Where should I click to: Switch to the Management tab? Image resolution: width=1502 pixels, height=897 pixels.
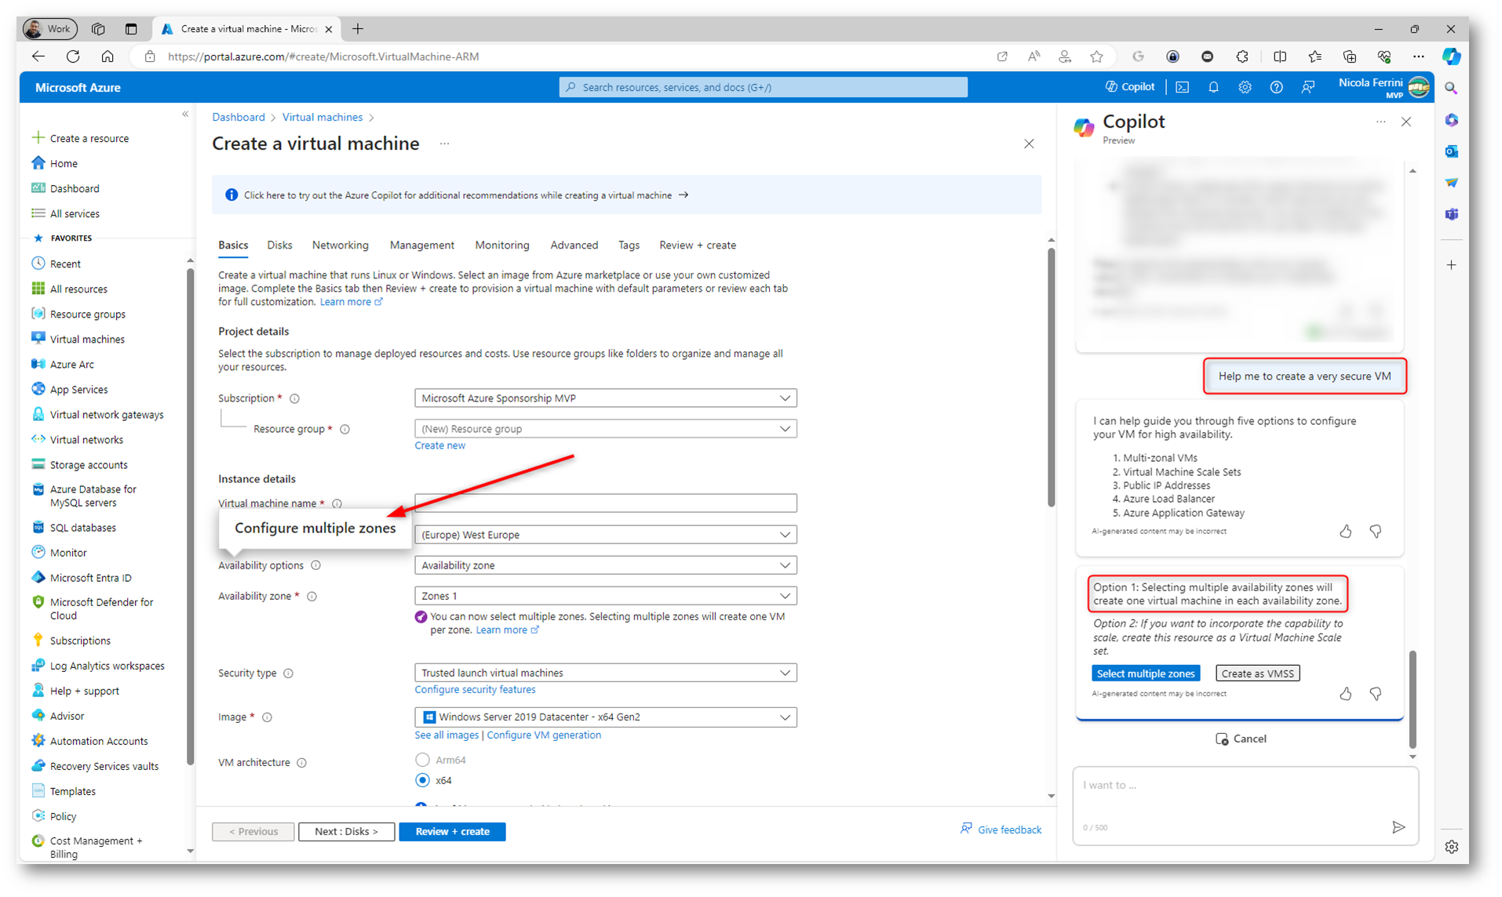click(x=421, y=245)
